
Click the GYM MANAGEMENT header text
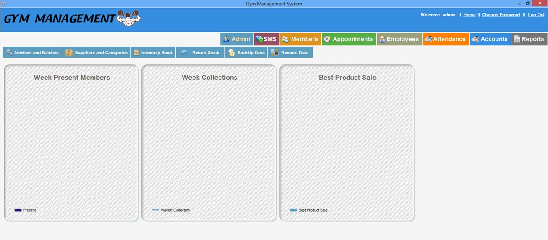pyautogui.click(x=59, y=19)
